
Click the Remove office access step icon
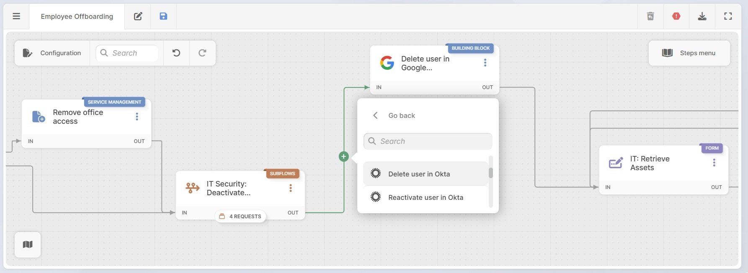pyautogui.click(x=39, y=117)
